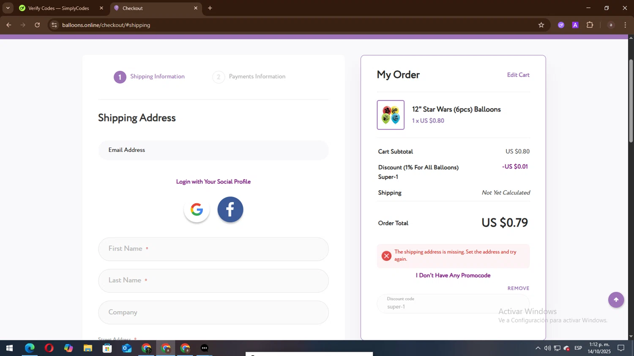Go forward in browser history
634x356 pixels.
pos(23,25)
